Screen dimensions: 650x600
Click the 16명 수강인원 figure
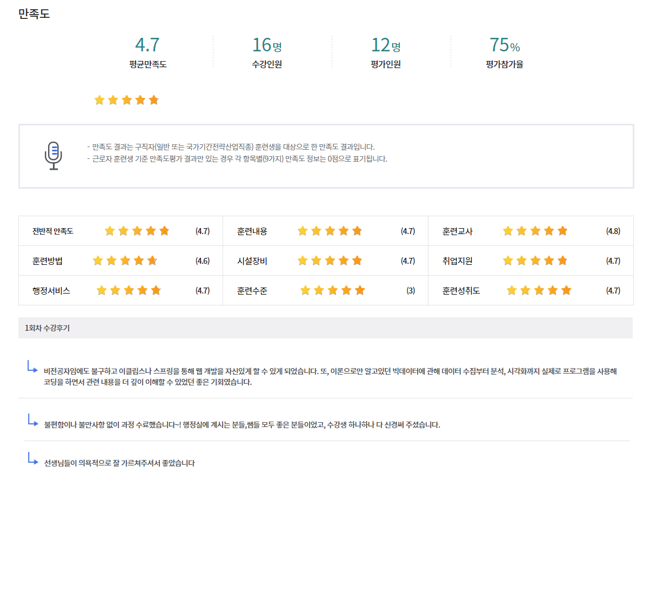267,45
